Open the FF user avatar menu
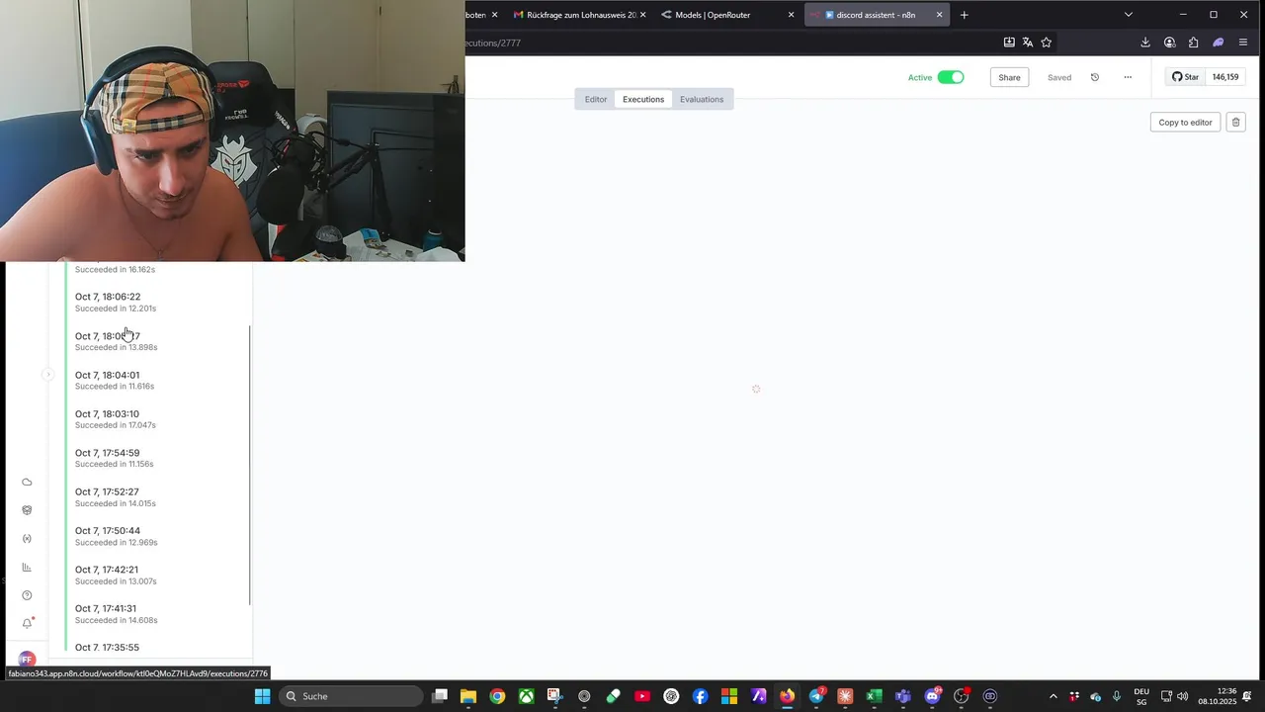Screen dimensions: 1265x712 27,659
